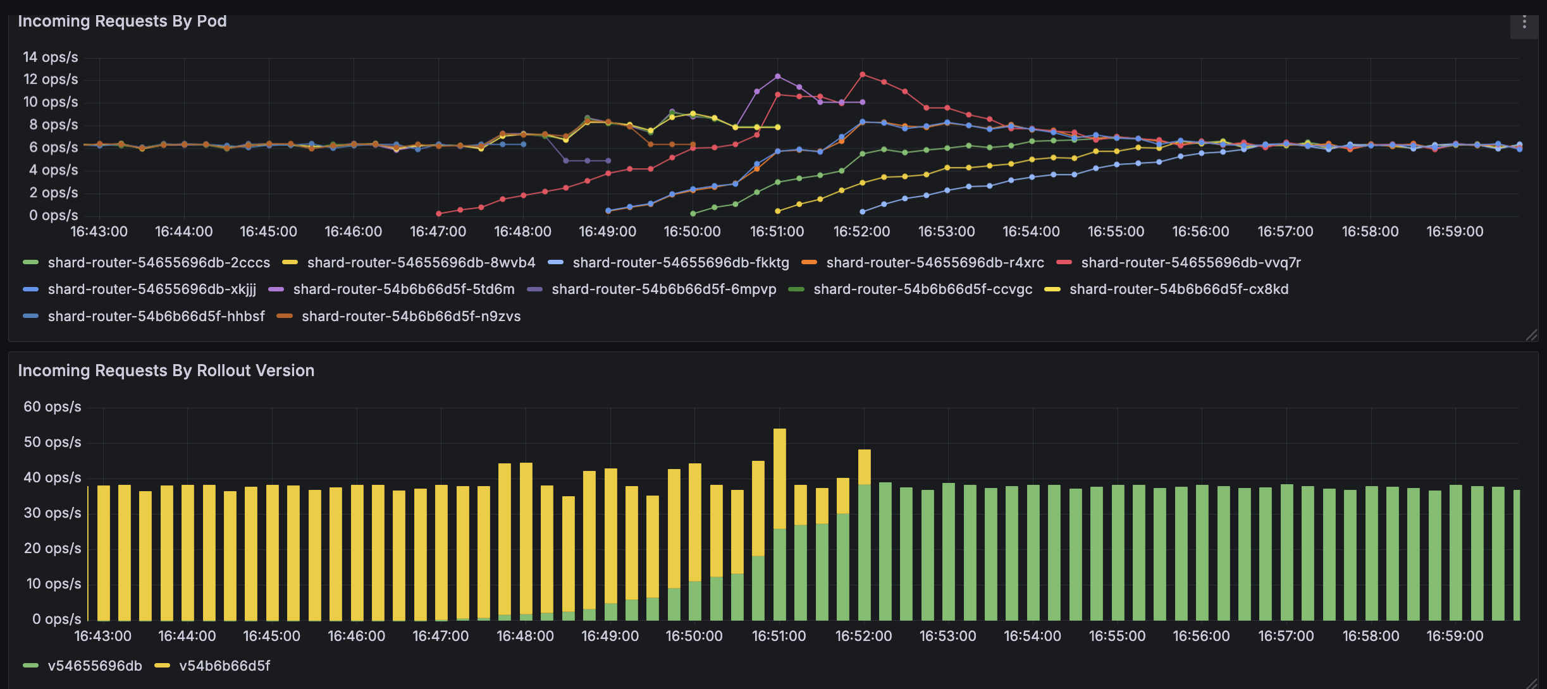
Task: Isolate shard-router-54655696db-fkktg legend entry
Action: pos(681,262)
